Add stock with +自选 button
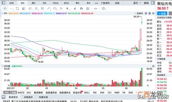The height and width of the screenshot is (102, 172). point(162,13)
